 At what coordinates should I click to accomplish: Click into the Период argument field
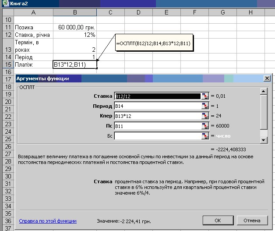click(x=158, y=106)
